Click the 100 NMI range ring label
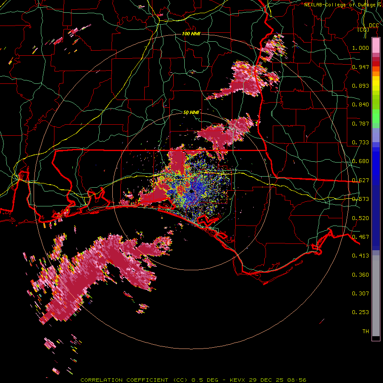 (191, 34)
